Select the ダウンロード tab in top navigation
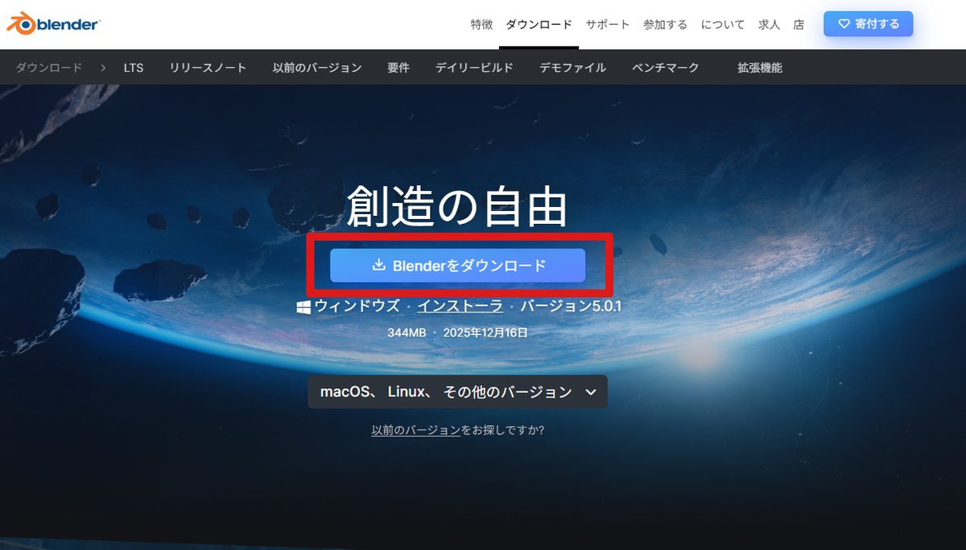 pyautogui.click(x=539, y=24)
